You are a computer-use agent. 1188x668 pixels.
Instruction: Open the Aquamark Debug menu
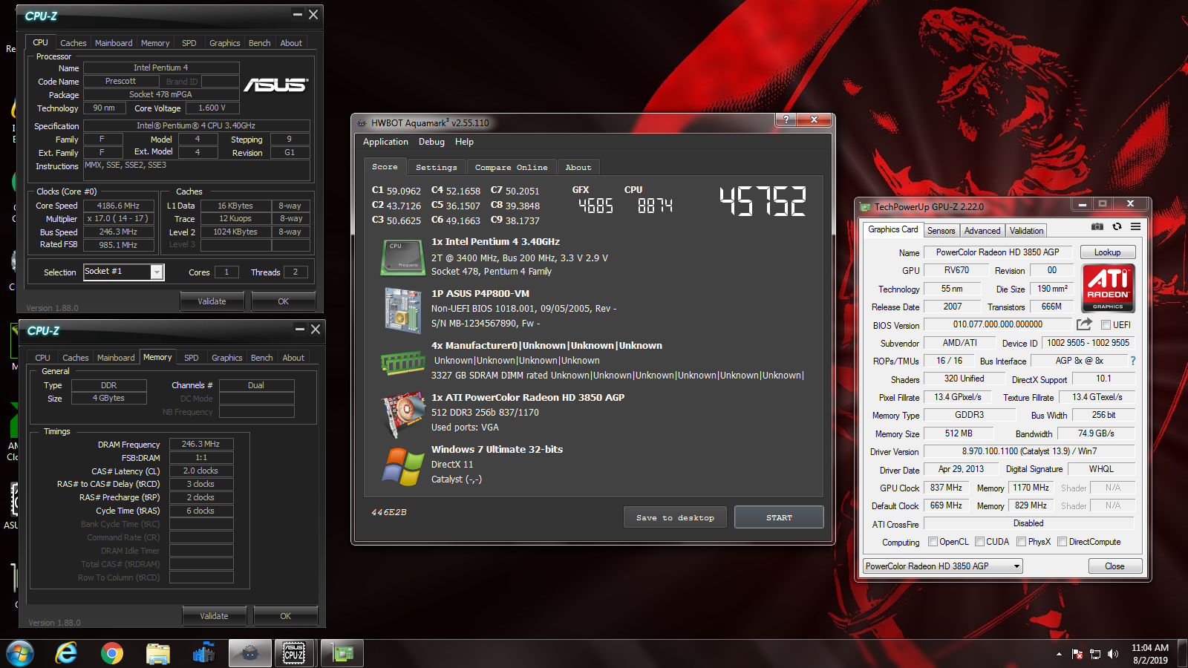click(431, 142)
